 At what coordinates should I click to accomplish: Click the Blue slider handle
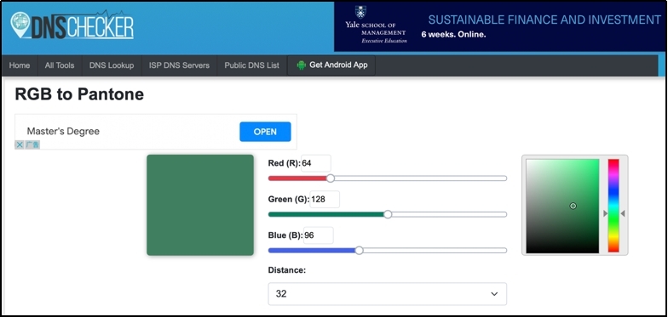click(x=360, y=251)
